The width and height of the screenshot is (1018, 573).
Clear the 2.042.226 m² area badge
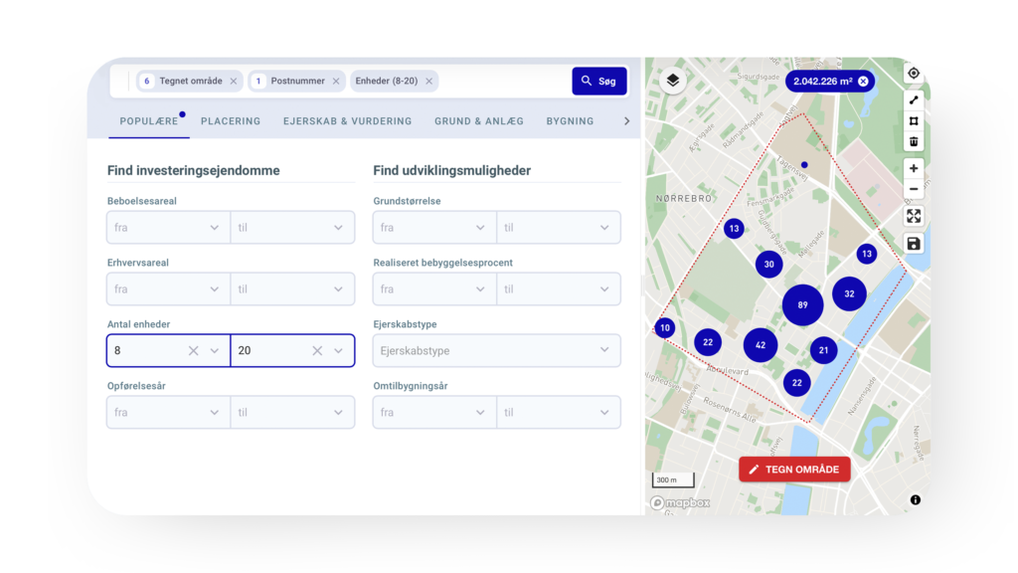point(863,82)
